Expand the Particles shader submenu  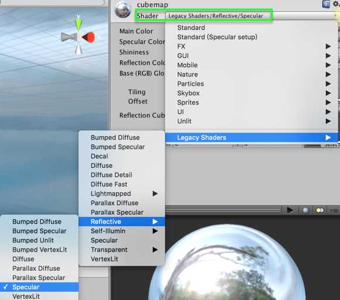tap(252, 84)
